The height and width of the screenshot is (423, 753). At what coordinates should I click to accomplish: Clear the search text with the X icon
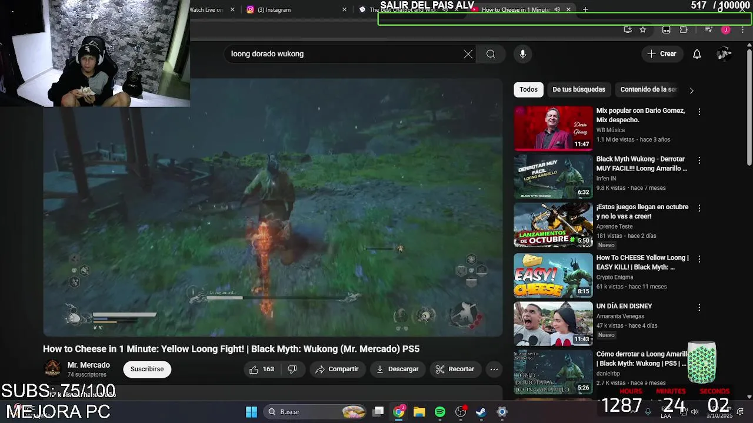pyautogui.click(x=468, y=54)
